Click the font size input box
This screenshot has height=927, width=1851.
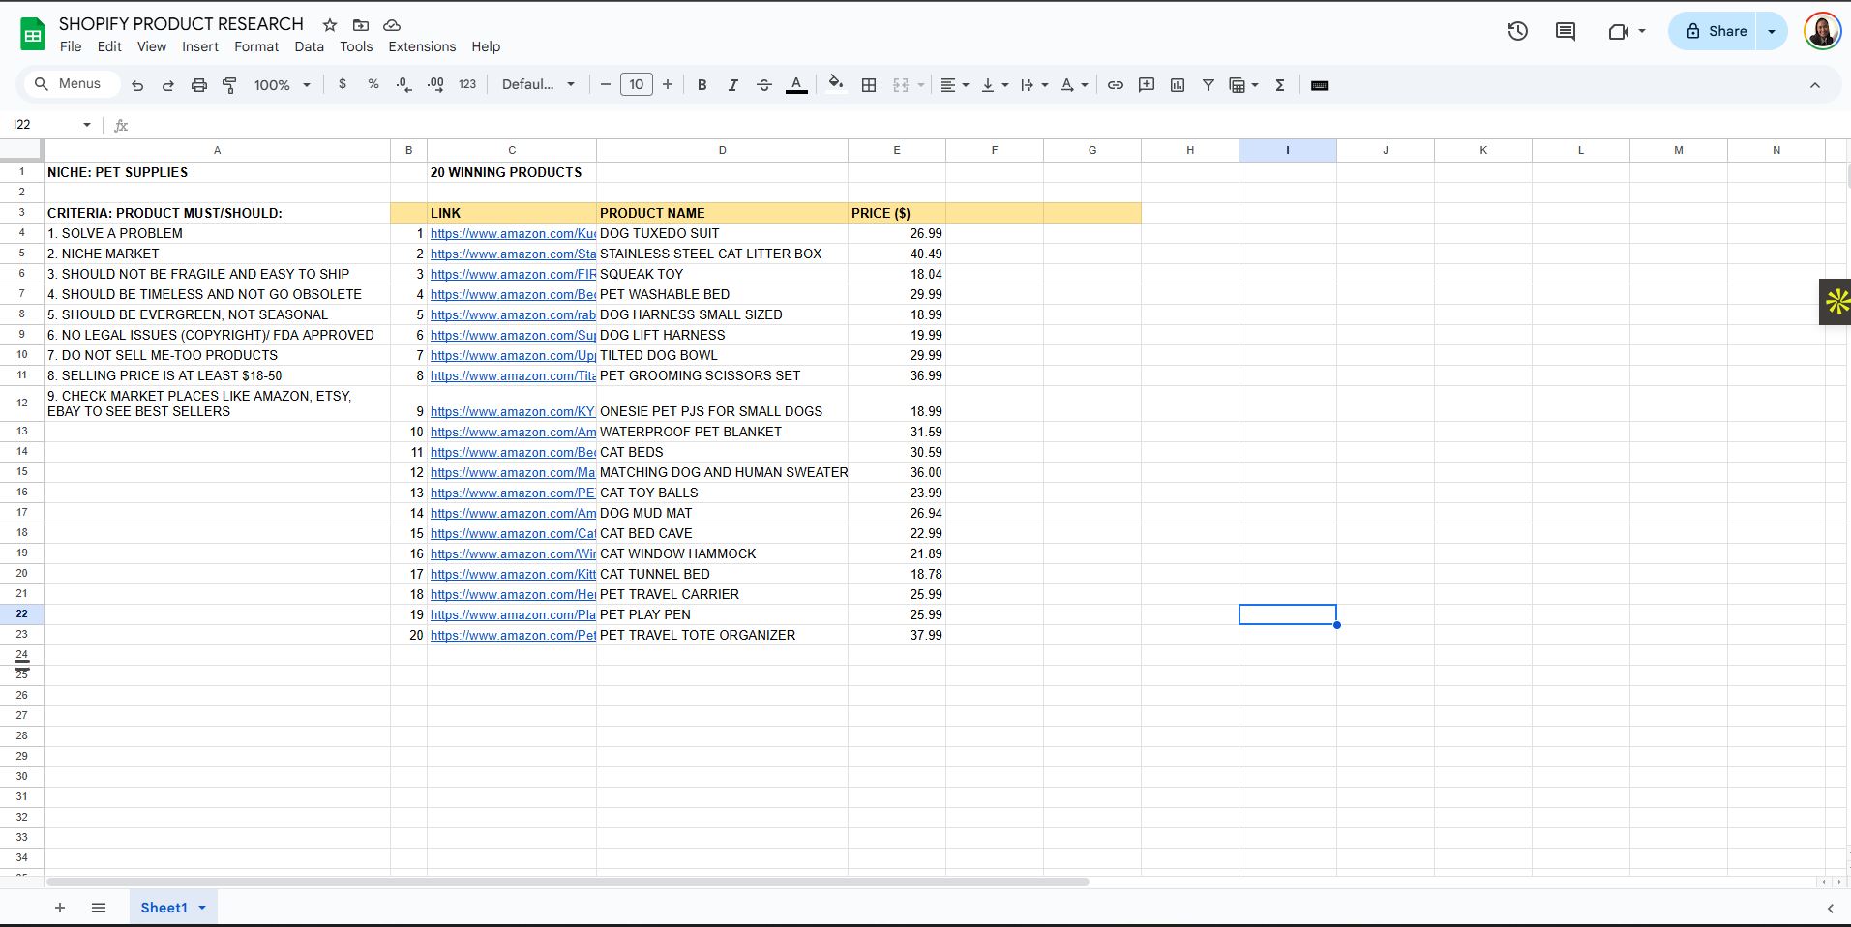(636, 85)
